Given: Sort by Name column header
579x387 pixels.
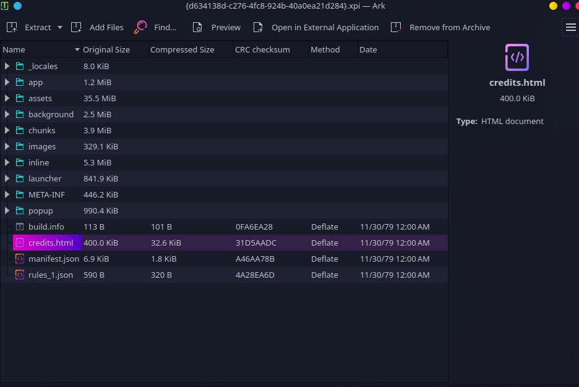Looking at the screenshot, I should [37, 49].
